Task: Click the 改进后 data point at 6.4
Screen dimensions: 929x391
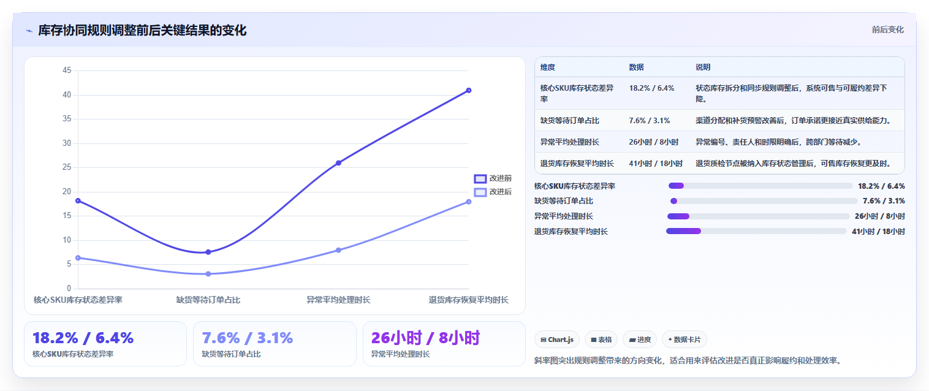Action: [x=78, y=258]
